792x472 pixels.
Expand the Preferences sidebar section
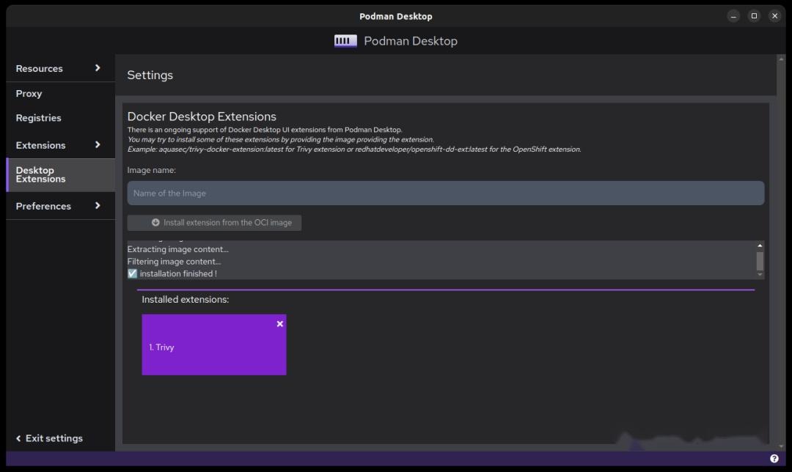point(98,206)
